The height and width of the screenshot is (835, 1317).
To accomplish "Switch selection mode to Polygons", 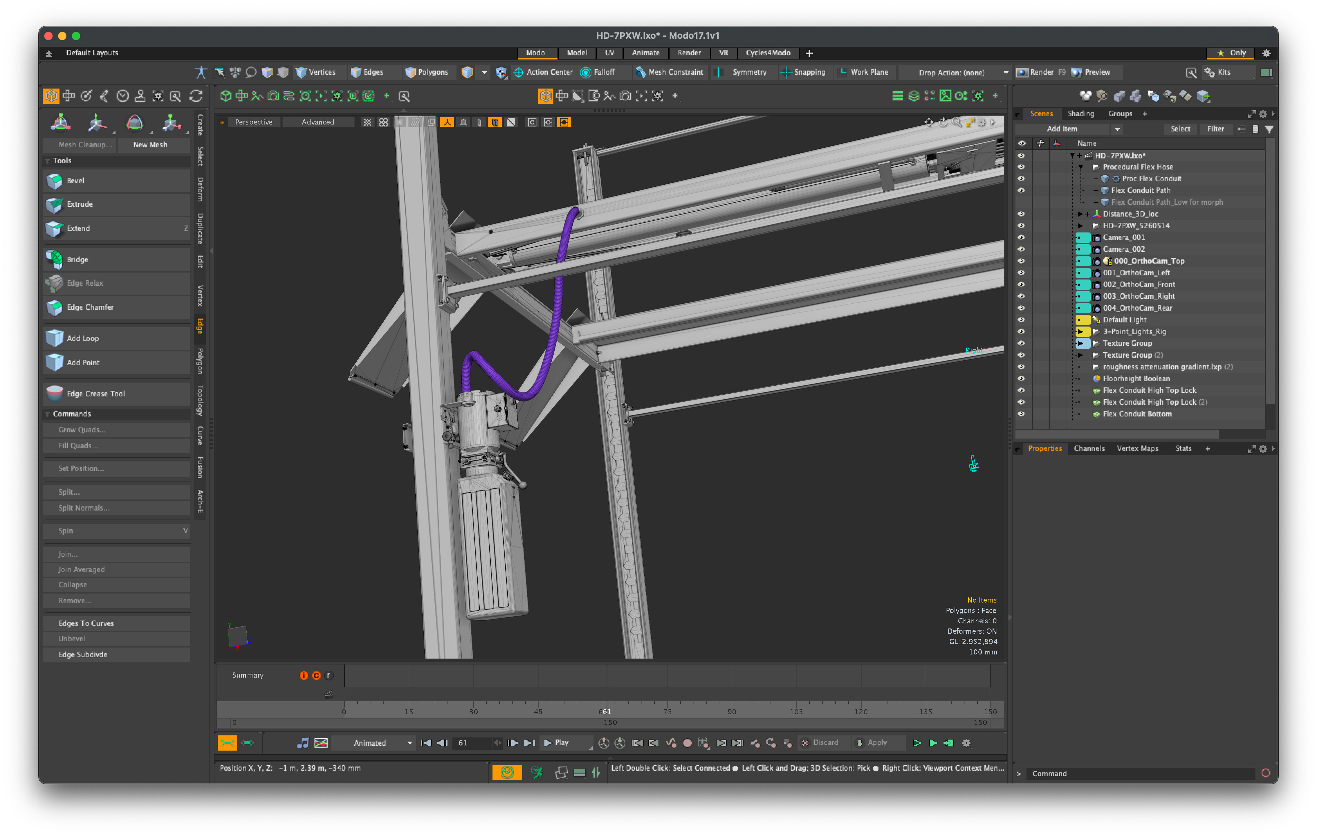I will [427, 72].
